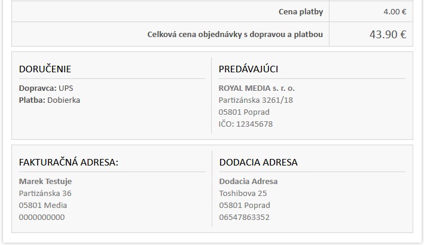Click the total order price label row

click(235, 34)
